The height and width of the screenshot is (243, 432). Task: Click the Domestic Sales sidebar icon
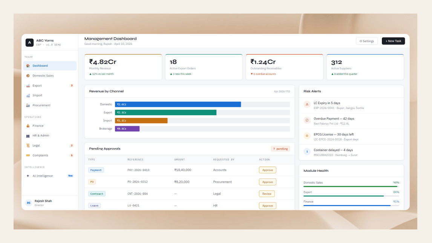click(28, 76)
